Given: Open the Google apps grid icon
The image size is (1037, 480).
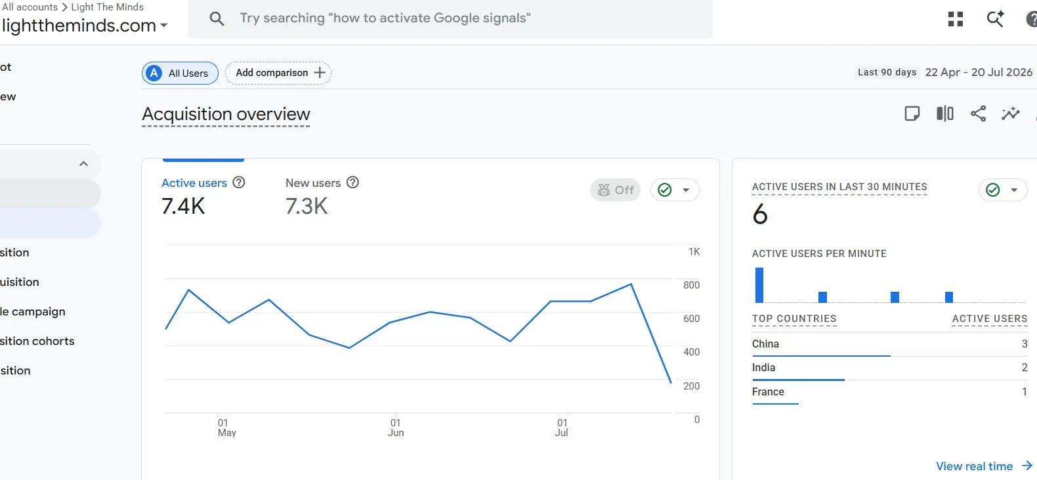Looking at the screenshot, I should (956, 19).
